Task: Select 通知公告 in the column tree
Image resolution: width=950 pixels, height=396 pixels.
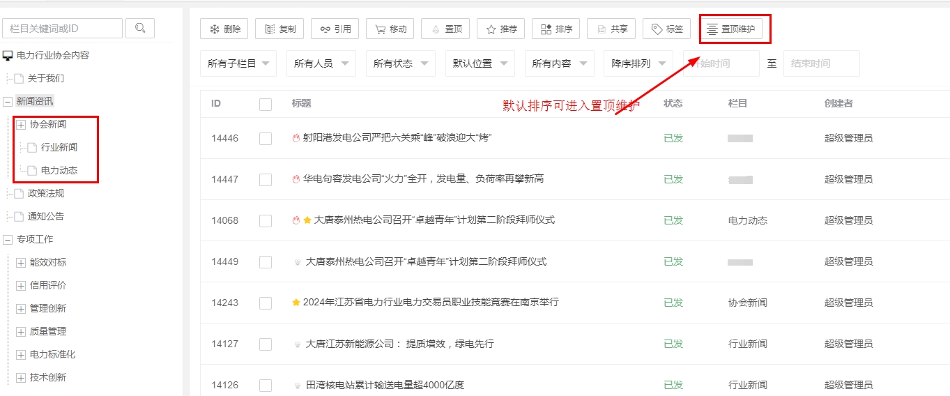Action: coord(45,216)
